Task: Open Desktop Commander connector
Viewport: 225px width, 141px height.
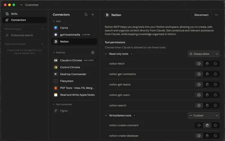Action: tap(74, 74)
